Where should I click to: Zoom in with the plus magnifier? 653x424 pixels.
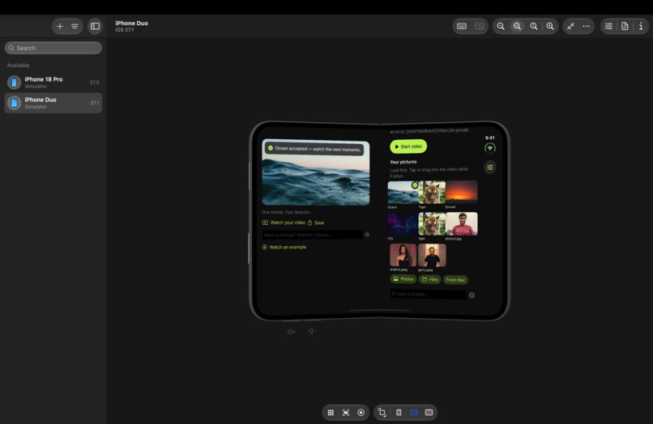pyautogui.click(x=550, y=26)
